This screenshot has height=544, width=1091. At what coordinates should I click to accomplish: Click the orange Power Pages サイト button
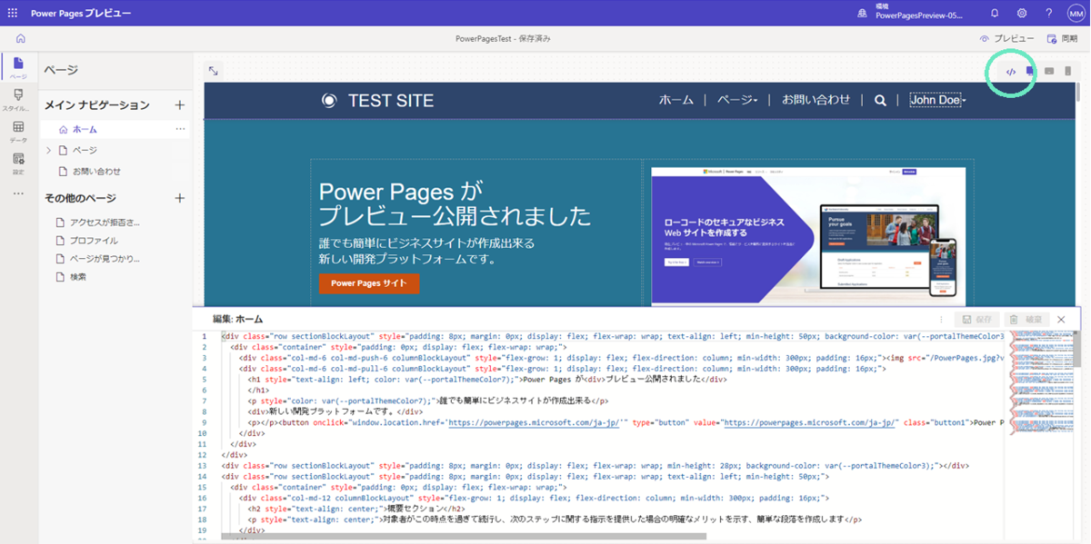coord(369,283)
